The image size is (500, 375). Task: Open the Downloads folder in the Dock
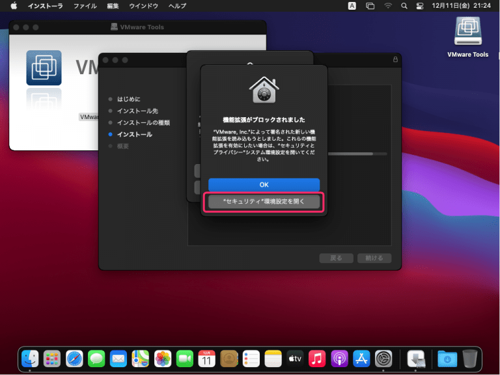(x=447, y=359)
